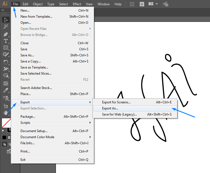This screenshot has width=210, height=173.
Task: Select the Selection (arrow) tool
Action: click(6, 20)
